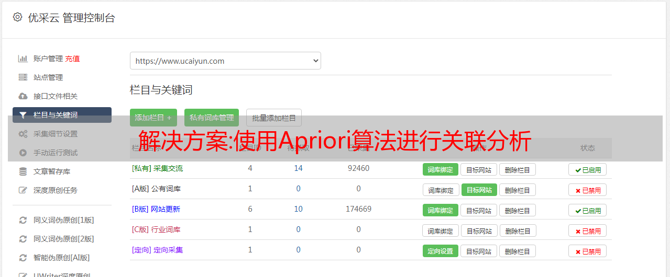Click 删除栏目 for 公有词库 row
The image size is (670, 277).
click(518, 190)
